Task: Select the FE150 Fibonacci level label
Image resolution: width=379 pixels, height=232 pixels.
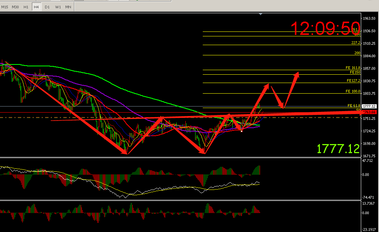Action: tap(355, 72)
